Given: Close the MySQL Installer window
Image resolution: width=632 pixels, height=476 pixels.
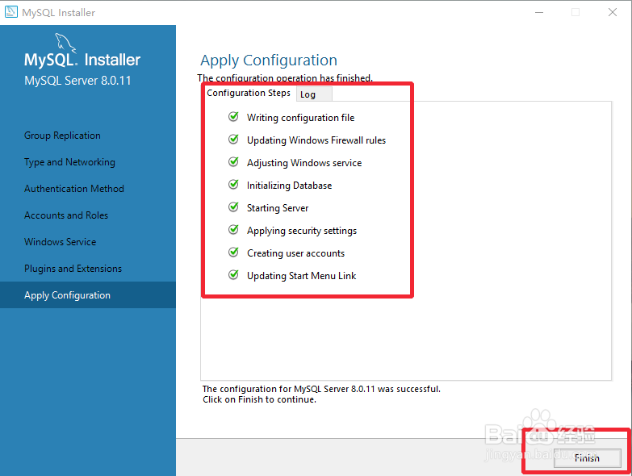Looking at the screenshot, I should [613, 12].
